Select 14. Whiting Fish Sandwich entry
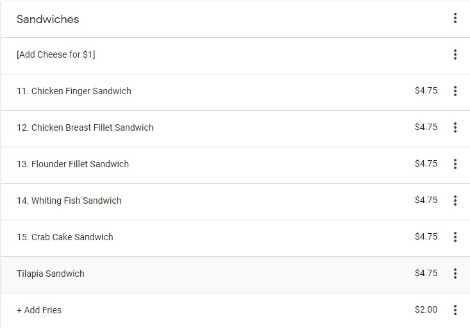The height and width of the screenshot is (328, 470). [x=69, y=201]
